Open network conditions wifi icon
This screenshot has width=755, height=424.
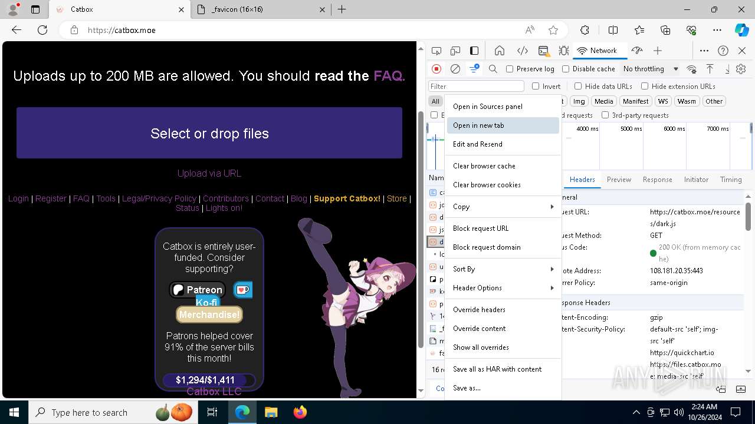691,69
